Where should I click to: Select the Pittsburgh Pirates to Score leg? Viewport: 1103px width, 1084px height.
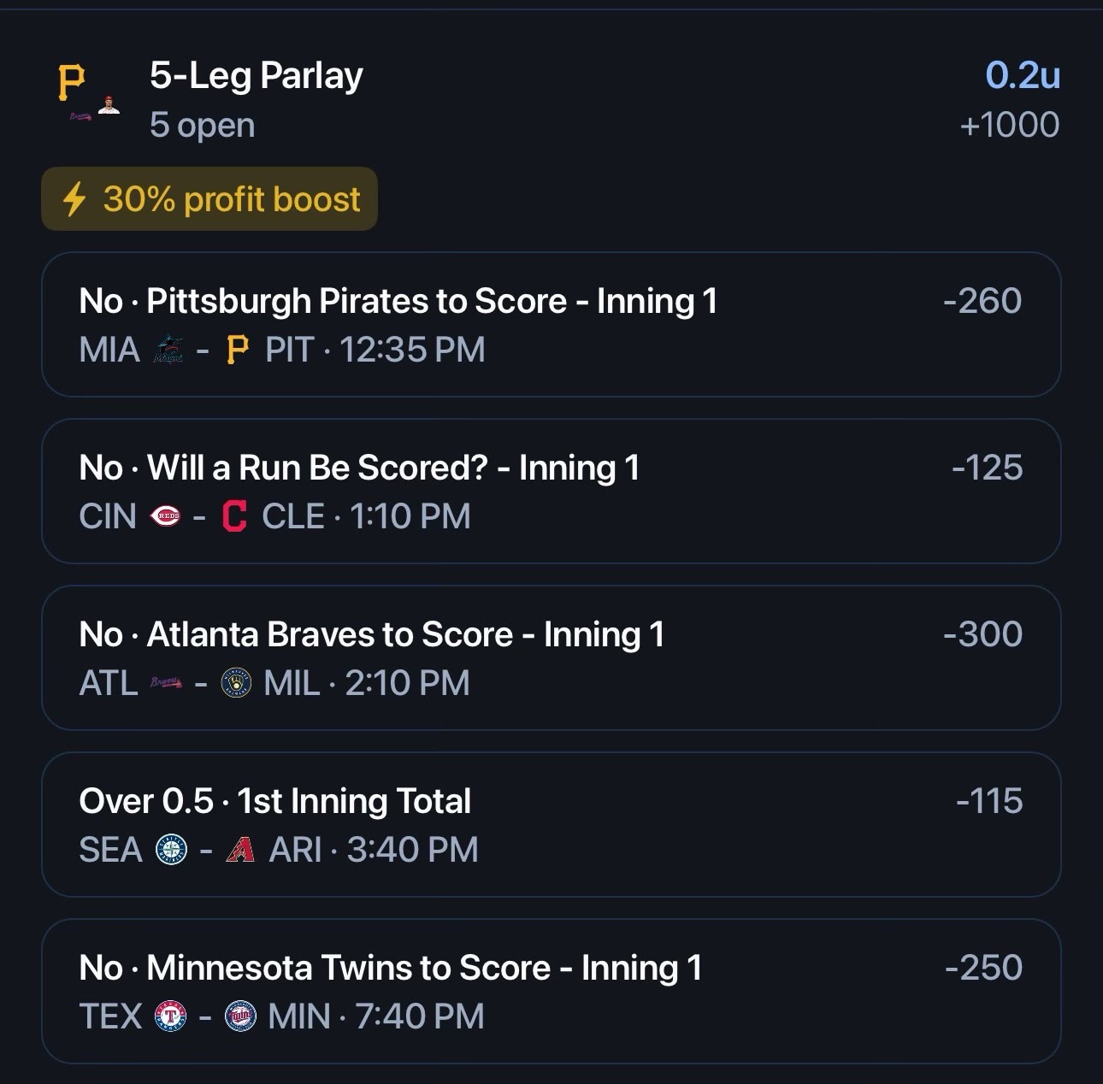pos(551,325)
